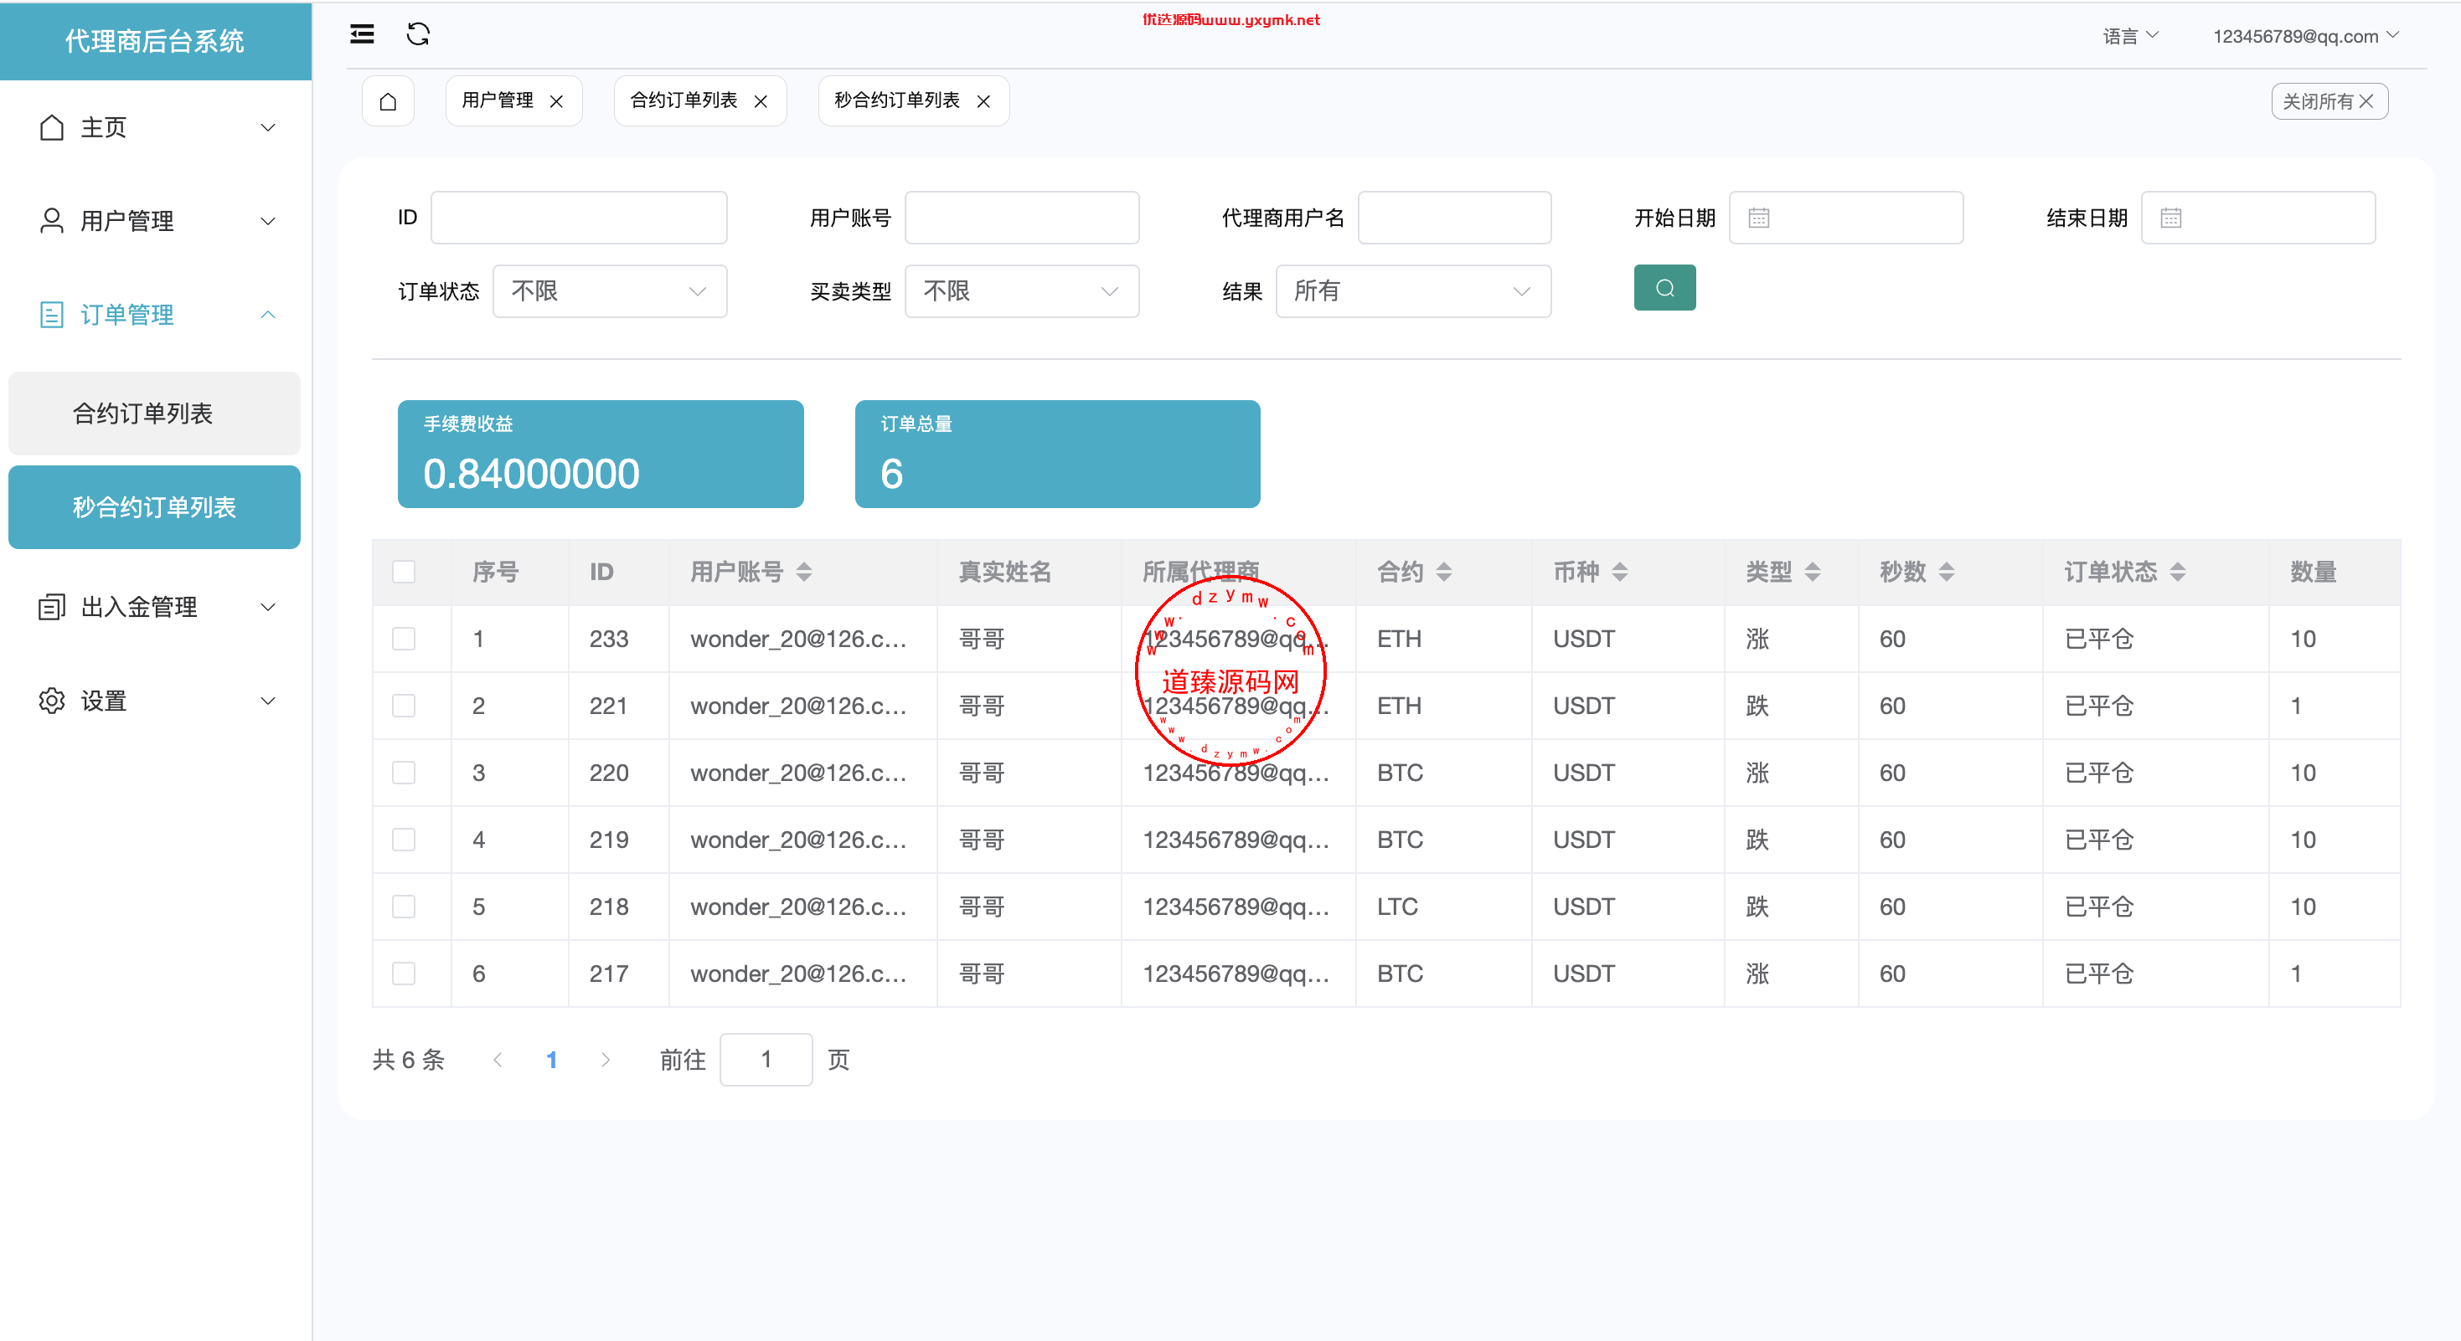This screenshot has width=2461, height=1341.
Task: Open the 结束日期 calendar icon
Action: coord(2169,218)
